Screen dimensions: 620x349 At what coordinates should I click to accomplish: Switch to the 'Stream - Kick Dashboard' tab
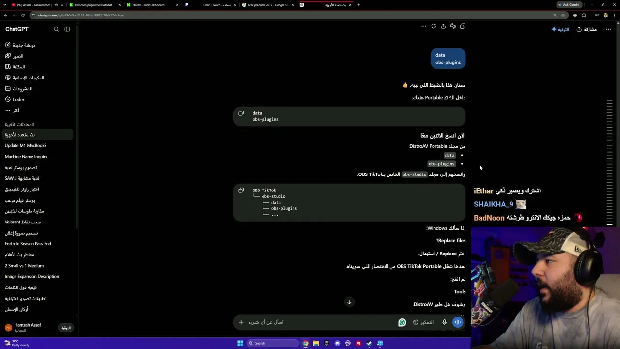(x=152, y=5)
